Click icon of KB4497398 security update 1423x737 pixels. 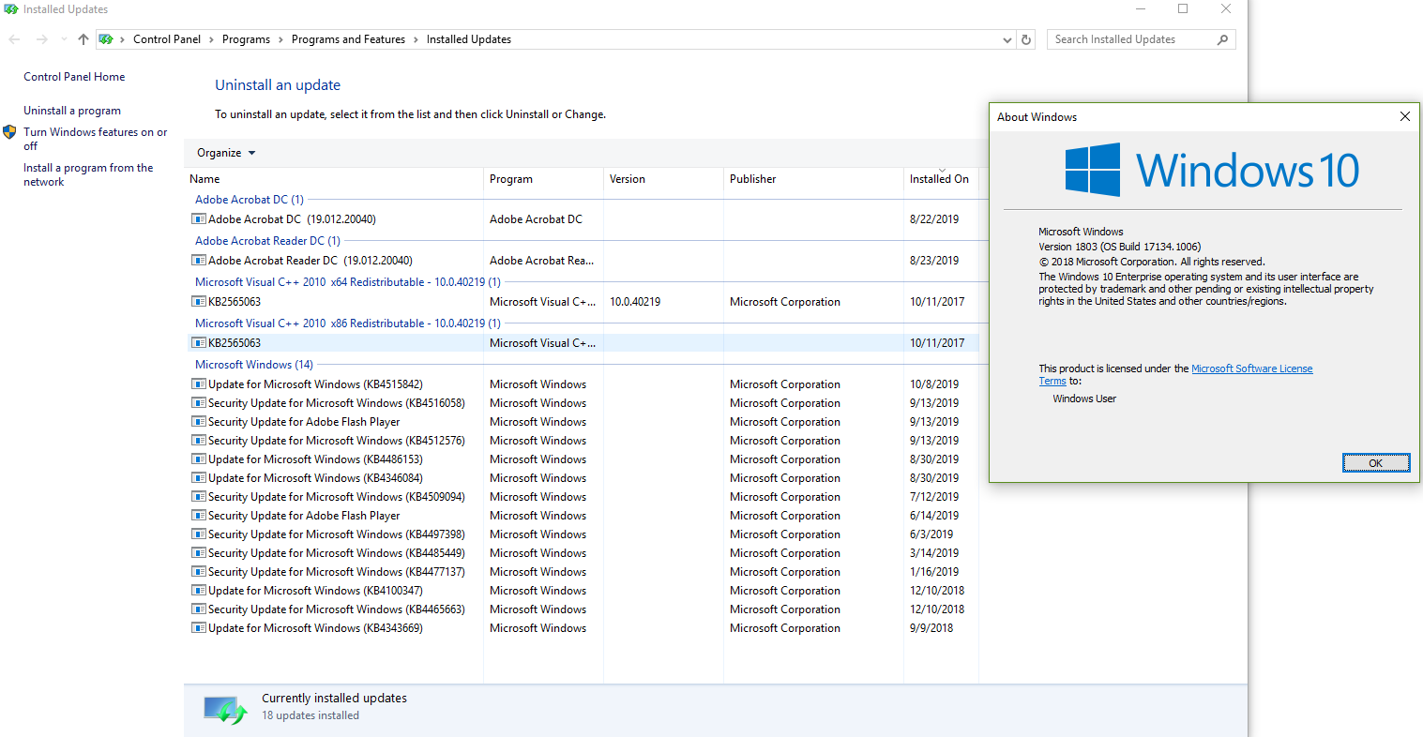point(199,534)
